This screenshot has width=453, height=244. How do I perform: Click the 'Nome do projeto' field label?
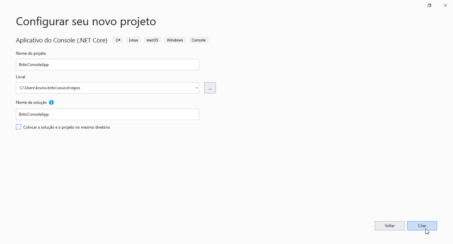(x=31, y=53)
